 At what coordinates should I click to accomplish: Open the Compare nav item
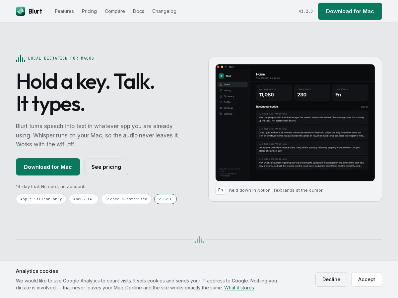coord(115,11)
